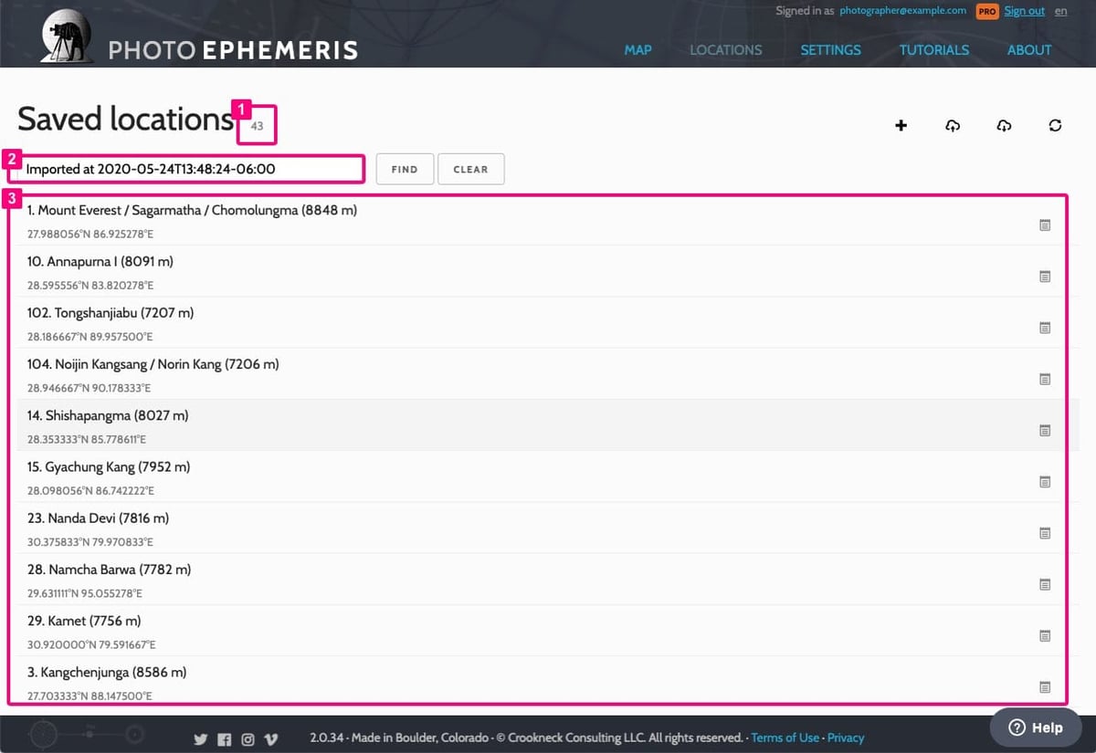Viewport: 1096px width, 753px height.
Task: Click the Sign out link
Action: click(x=1025, y=11)
